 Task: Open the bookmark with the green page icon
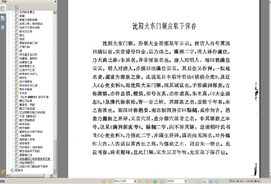27,163
